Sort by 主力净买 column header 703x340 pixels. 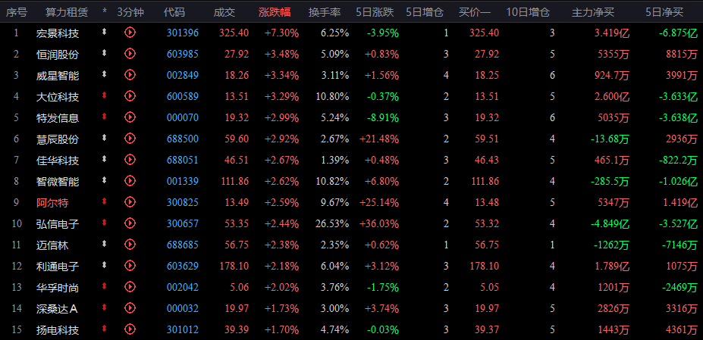click(x=593, y=12)
